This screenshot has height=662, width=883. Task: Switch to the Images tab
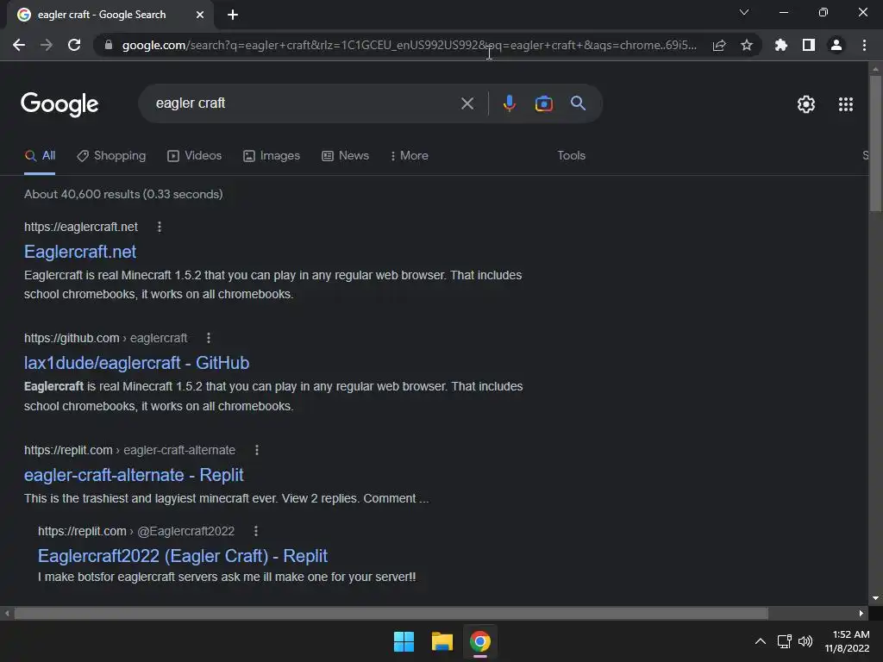pyautogui.click(x=272, y=156)
